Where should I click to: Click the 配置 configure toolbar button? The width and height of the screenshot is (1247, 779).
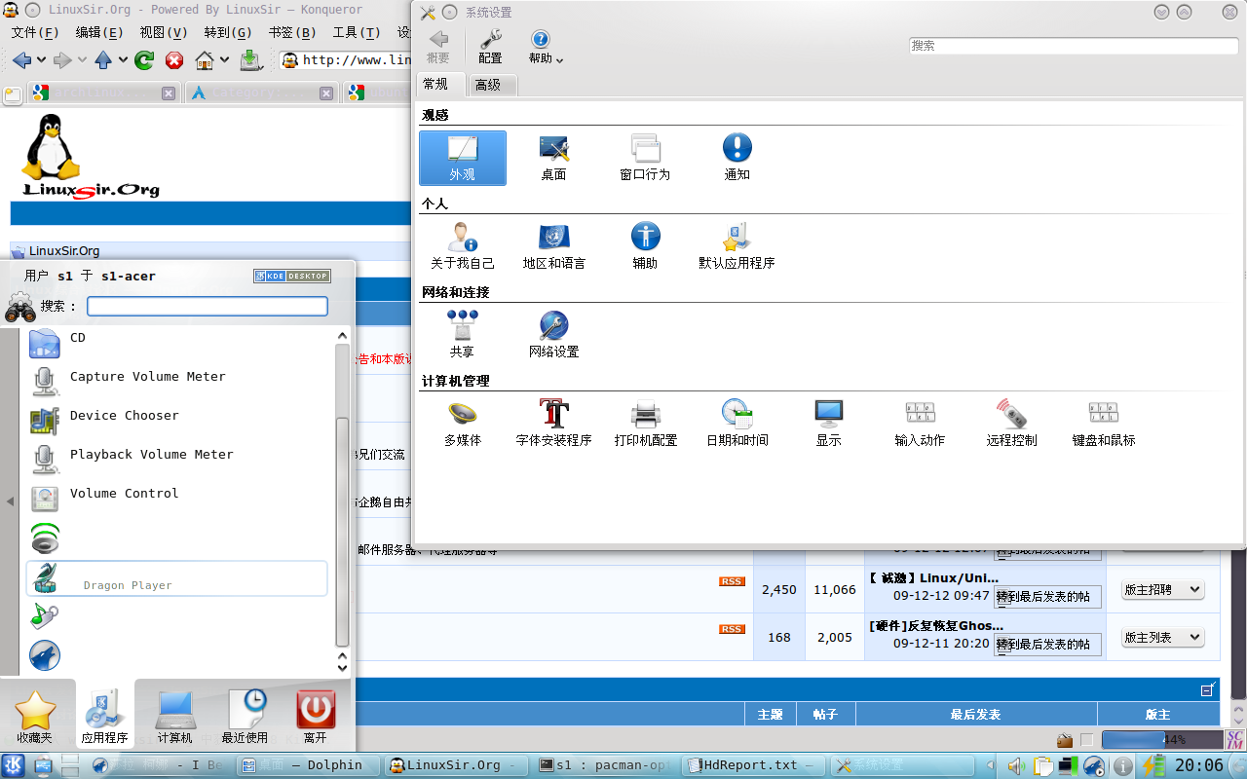click(490, 47)
